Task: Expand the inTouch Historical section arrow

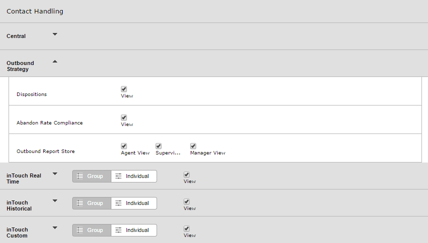Action: (55, 201)
